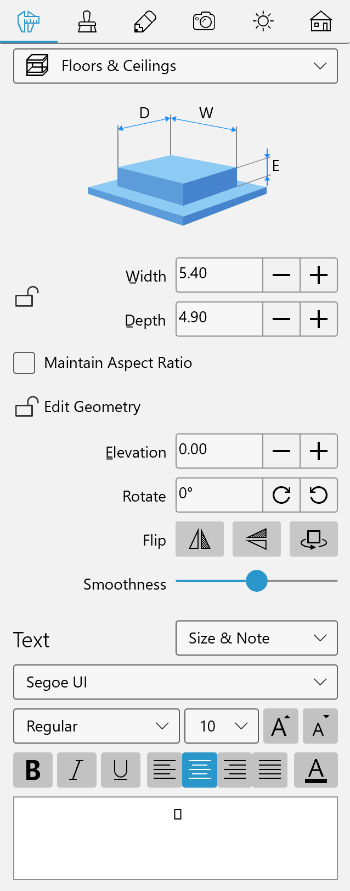Click the Smoothness slider handle
This screenshot has height=891, width=350.
[256, 580]
